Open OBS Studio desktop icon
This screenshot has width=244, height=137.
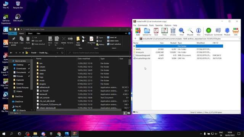[x=18, y=18]
